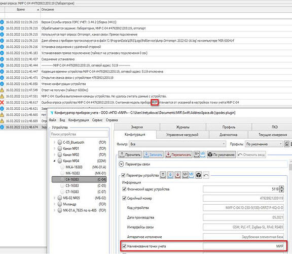
Task: Click the Прочитать button
Action: tap(130, 154)
